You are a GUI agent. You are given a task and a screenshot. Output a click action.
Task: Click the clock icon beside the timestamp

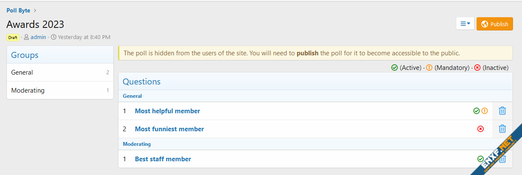[54, 37]
